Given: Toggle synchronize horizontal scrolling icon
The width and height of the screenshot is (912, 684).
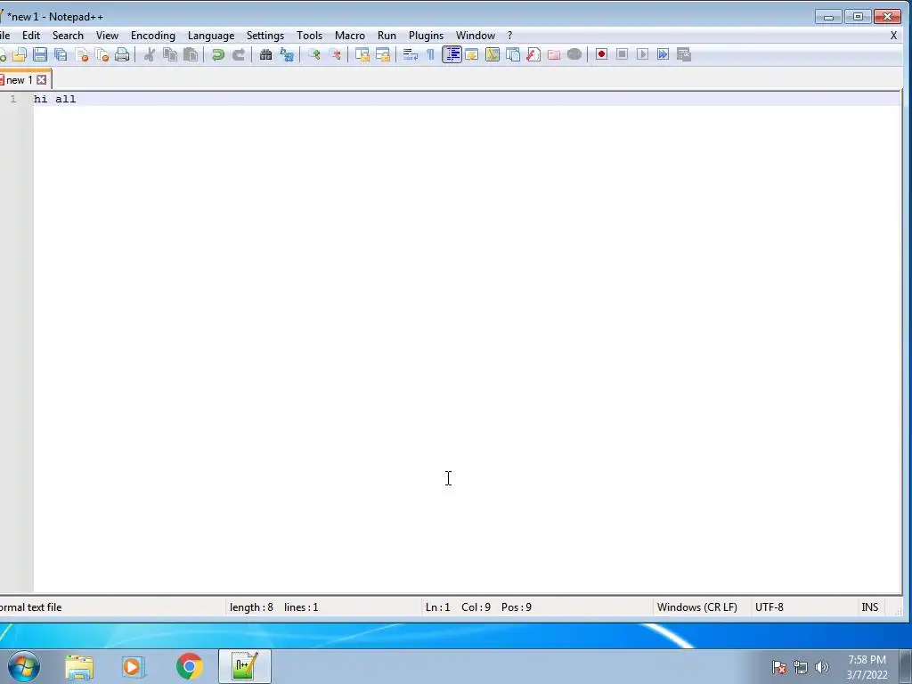Looking at the screenshot, I should (383, 54).
